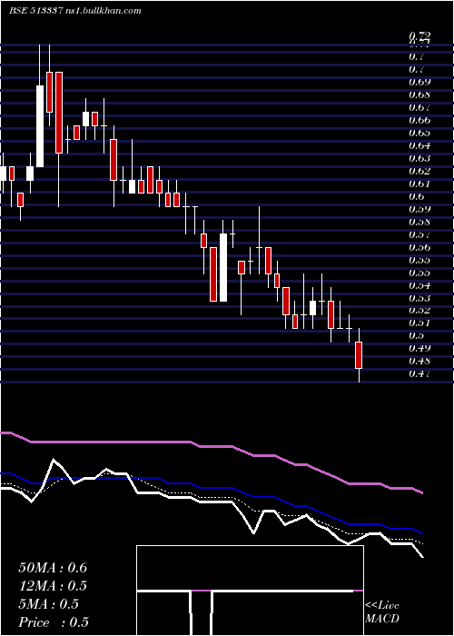Click the 0.56 price axis label
The width and height of the screenshot is (454, 636).
tap(419, 247)
